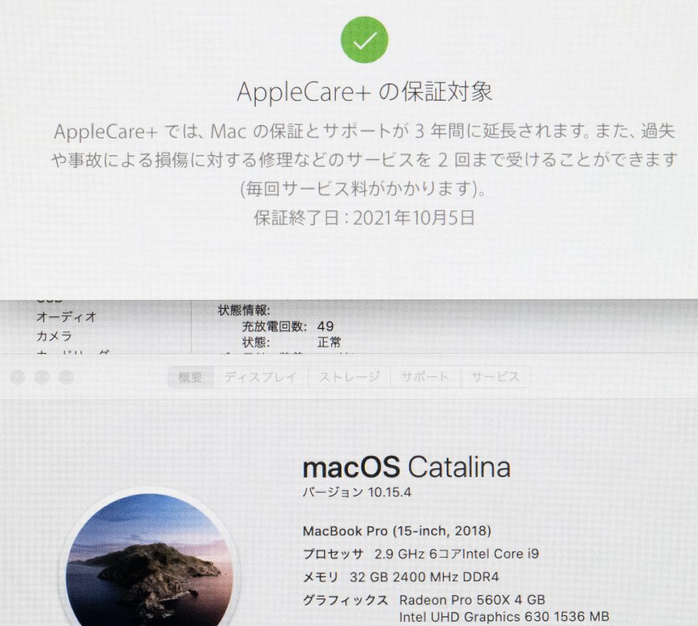The height and width of the screenshot is (626, 698).
Task: Click the macOS Catalina island image
Action: 149,559
